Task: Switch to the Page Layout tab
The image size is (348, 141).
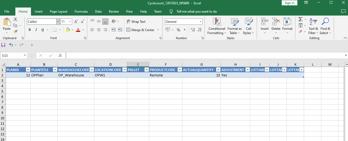Action: coord(58,12)
